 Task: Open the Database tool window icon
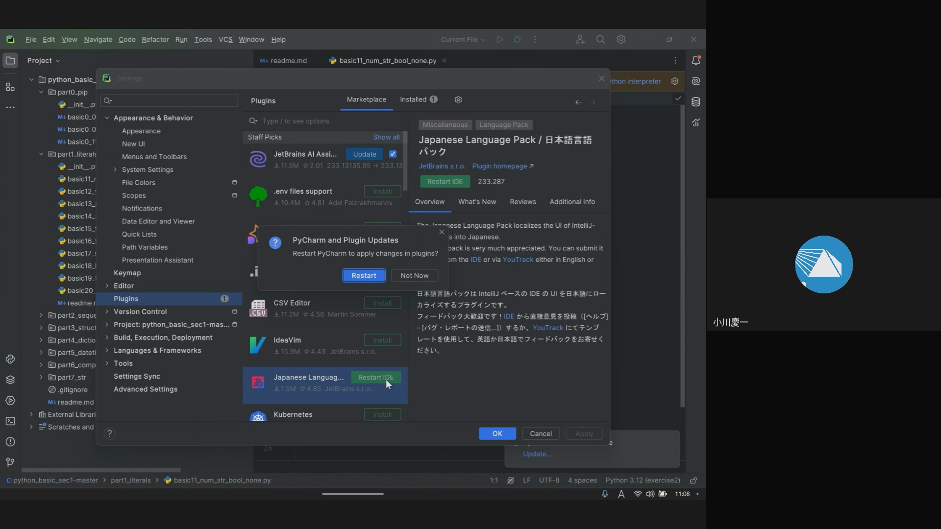(695, 102)
